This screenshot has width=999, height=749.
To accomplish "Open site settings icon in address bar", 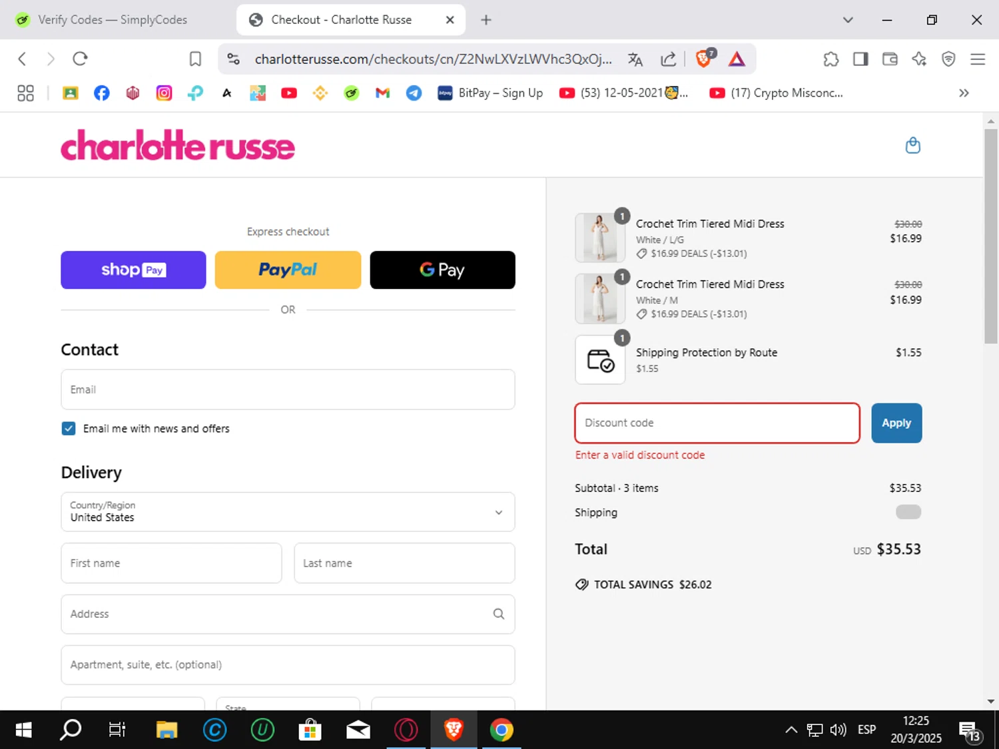I will 233,59.
